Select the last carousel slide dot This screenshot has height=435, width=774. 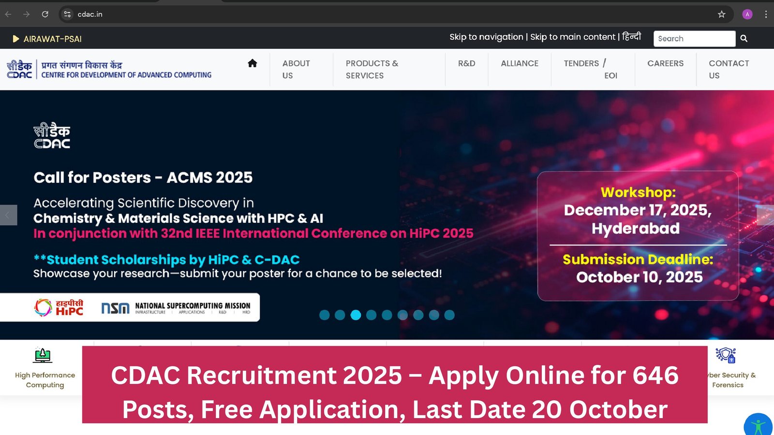(x=449, y=315)
